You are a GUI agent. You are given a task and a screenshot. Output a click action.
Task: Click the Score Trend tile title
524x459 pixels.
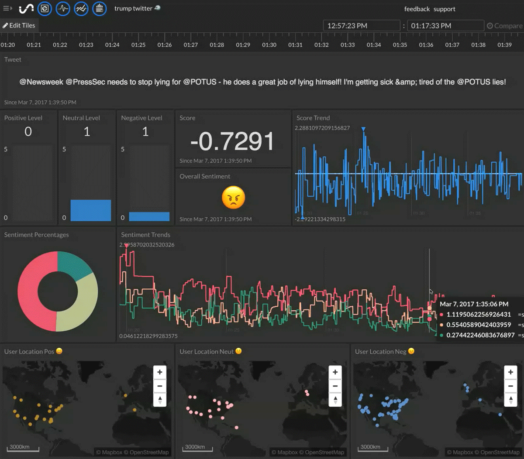pos(313,118)
